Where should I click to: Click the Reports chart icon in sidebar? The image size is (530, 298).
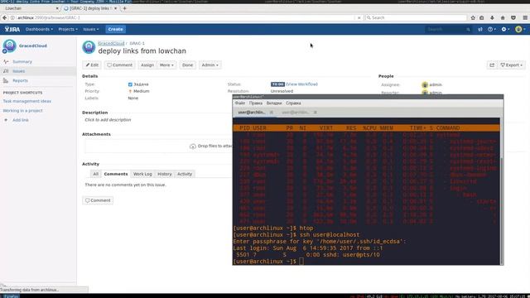(x=6, y=81)
